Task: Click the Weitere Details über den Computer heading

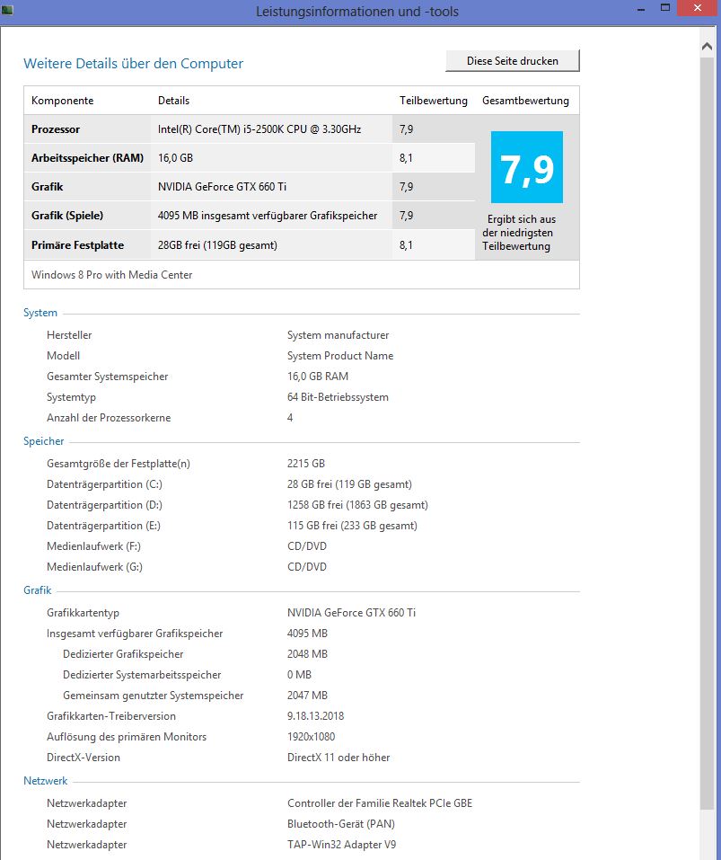Action: coord(133,64)
